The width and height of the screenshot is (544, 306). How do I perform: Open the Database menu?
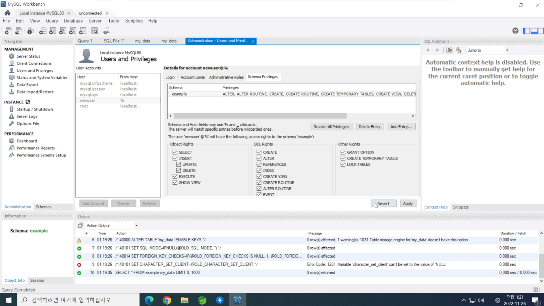pyautogui.click(x=73, y=21)
